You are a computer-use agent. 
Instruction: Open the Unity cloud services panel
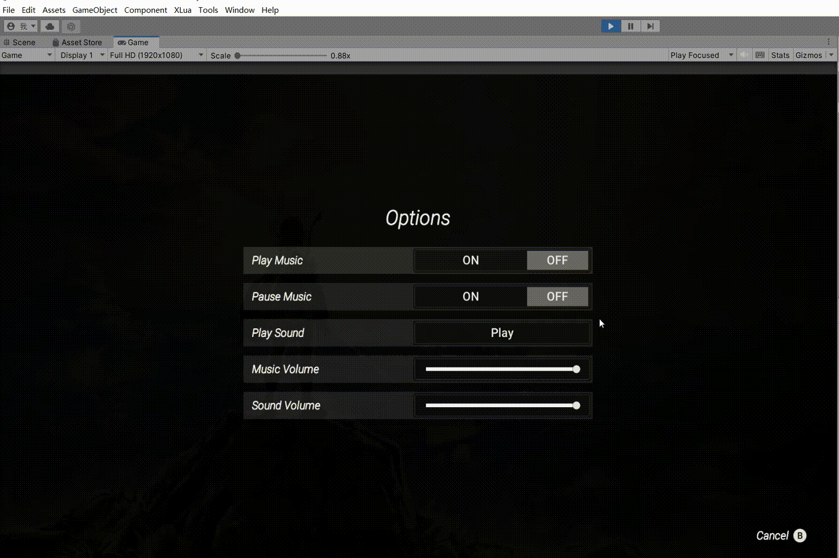click(x=50, y=26)
